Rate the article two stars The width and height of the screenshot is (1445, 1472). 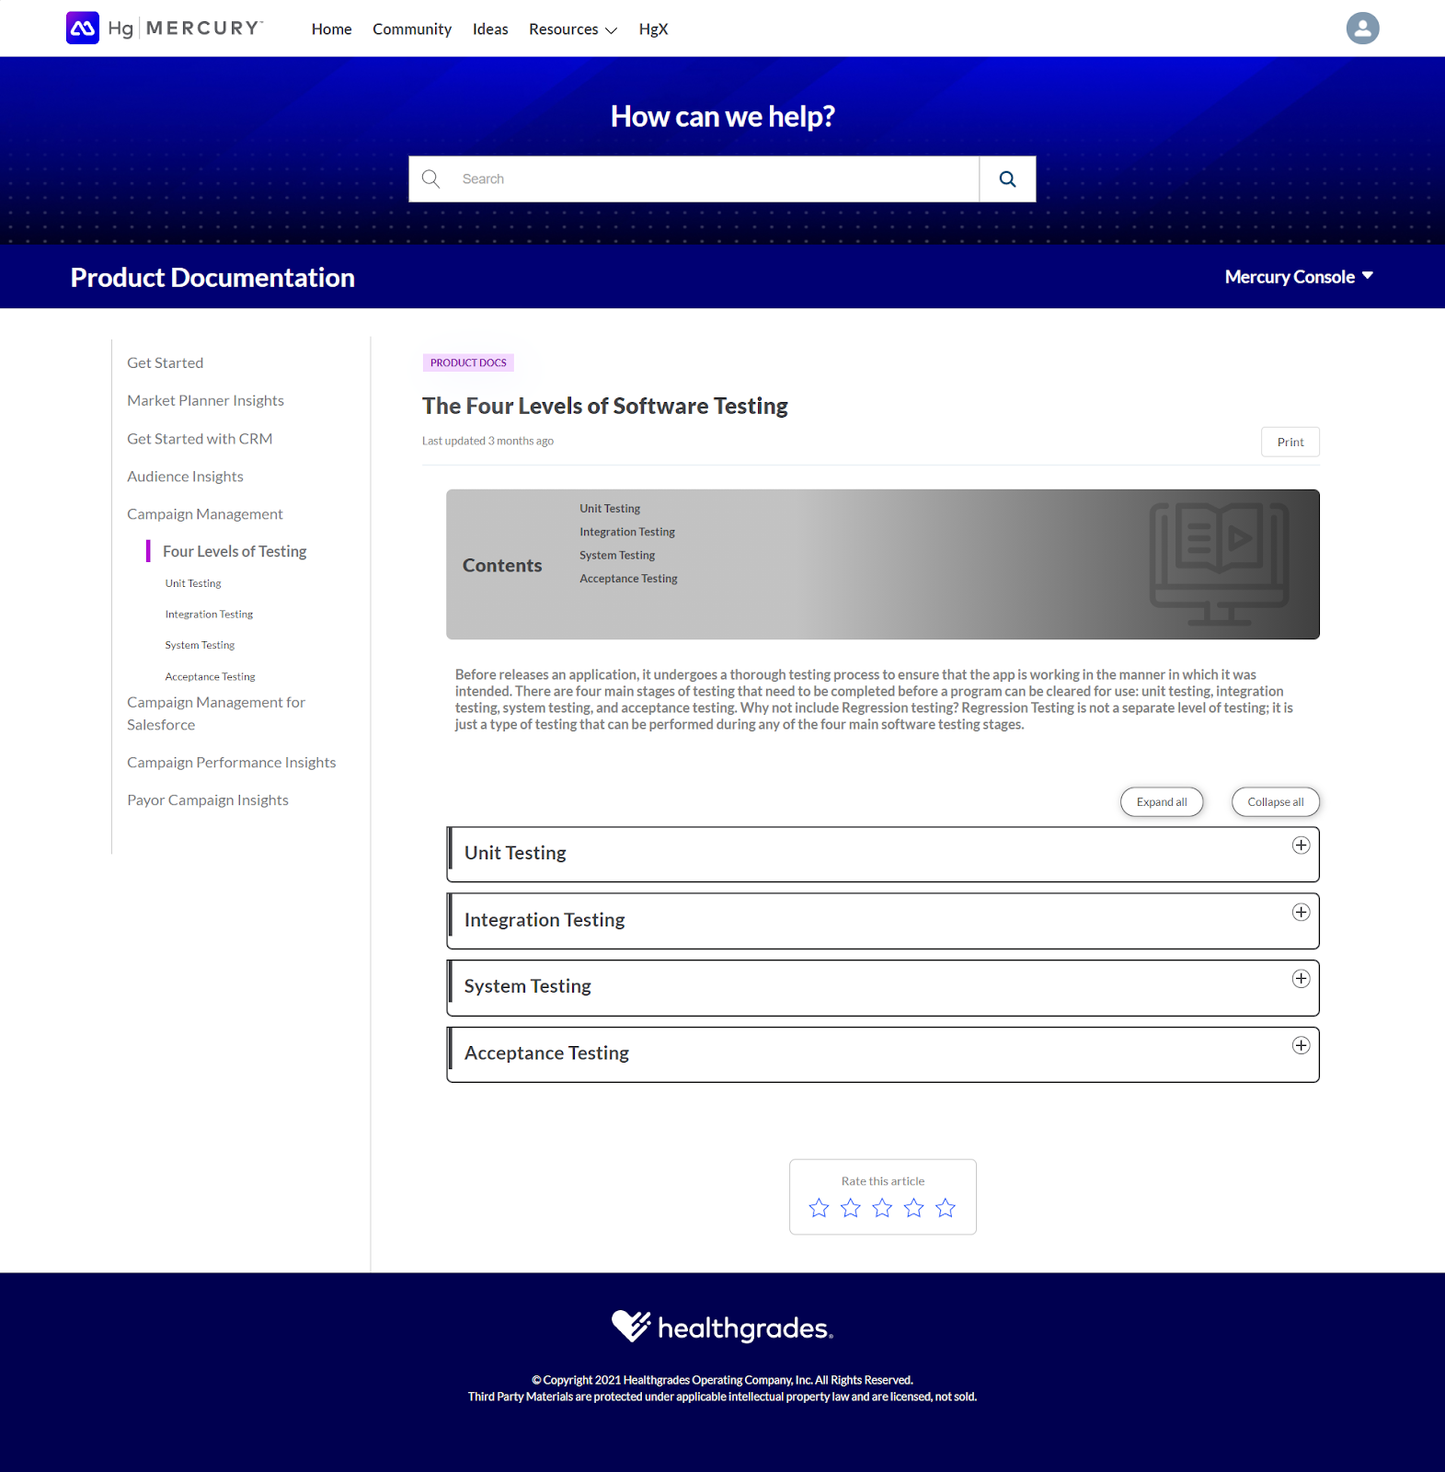851,1208
